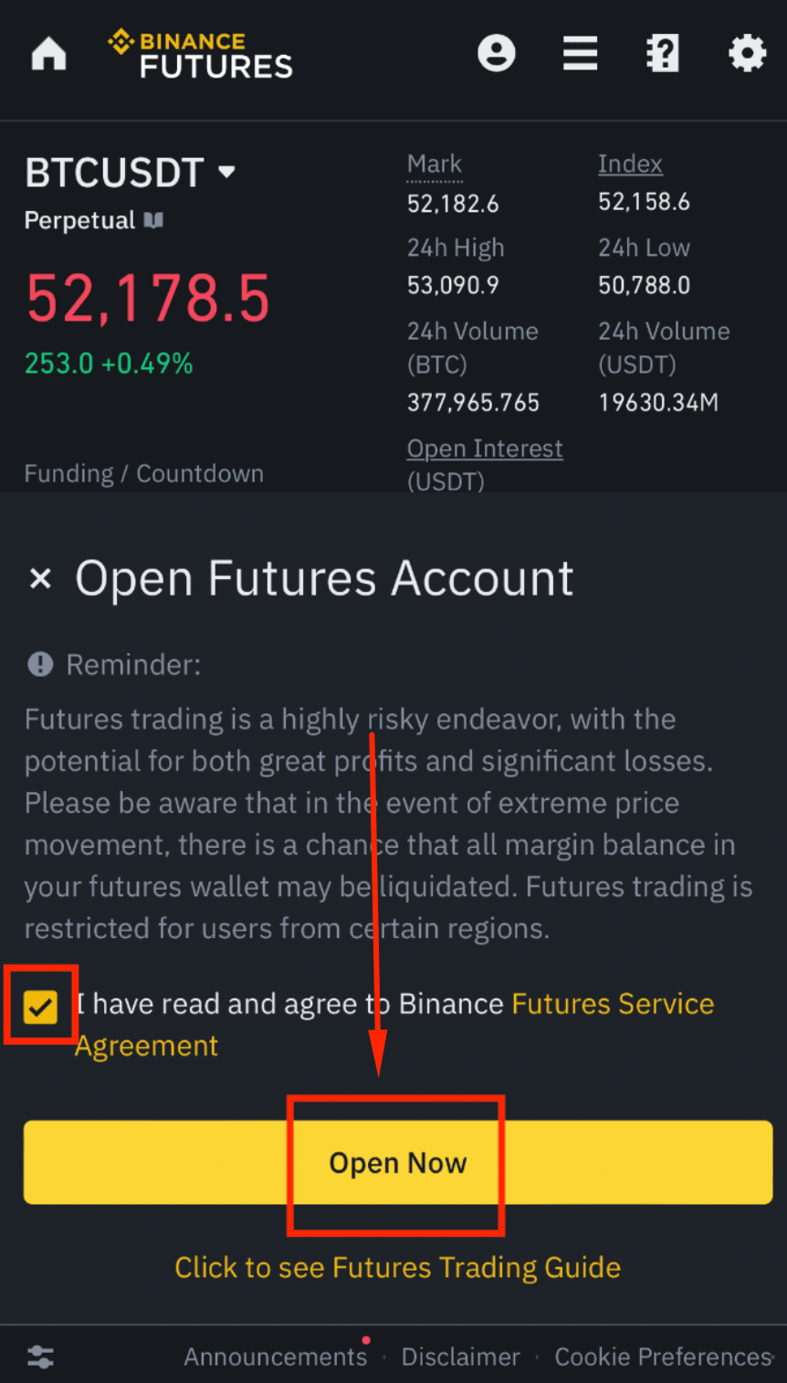Screen dimensions: 787x1383
Task: Click the Open Now button
Action: (398, 1162)
